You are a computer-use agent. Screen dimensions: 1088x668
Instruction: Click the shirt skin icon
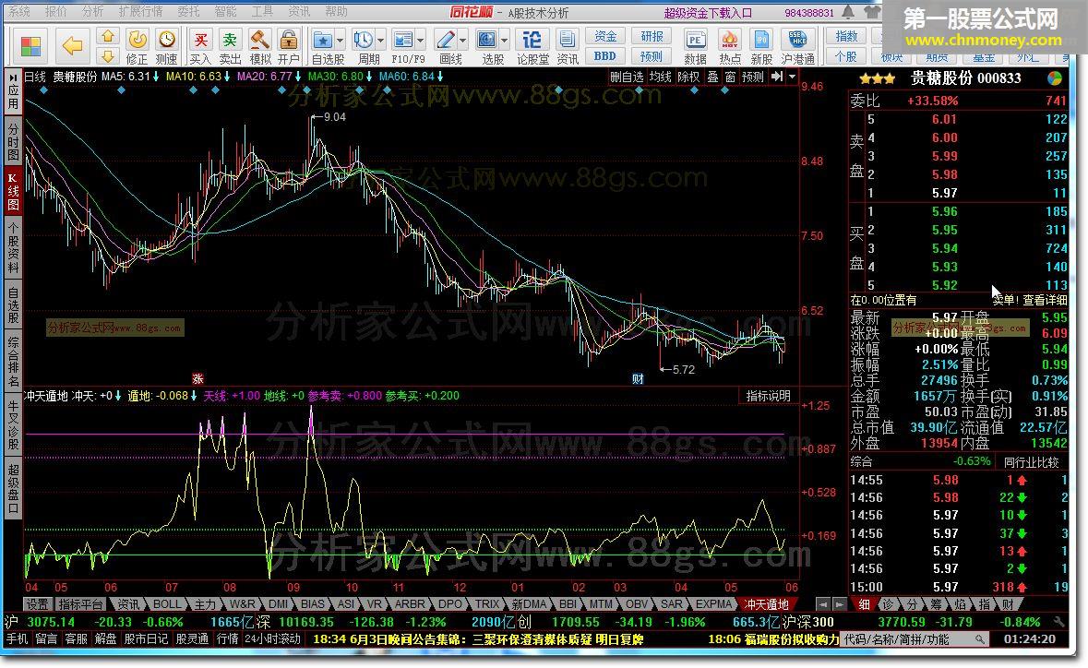coord(871,12)
